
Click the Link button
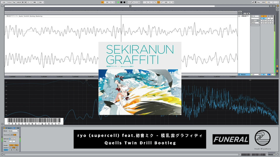pos(4,2)
